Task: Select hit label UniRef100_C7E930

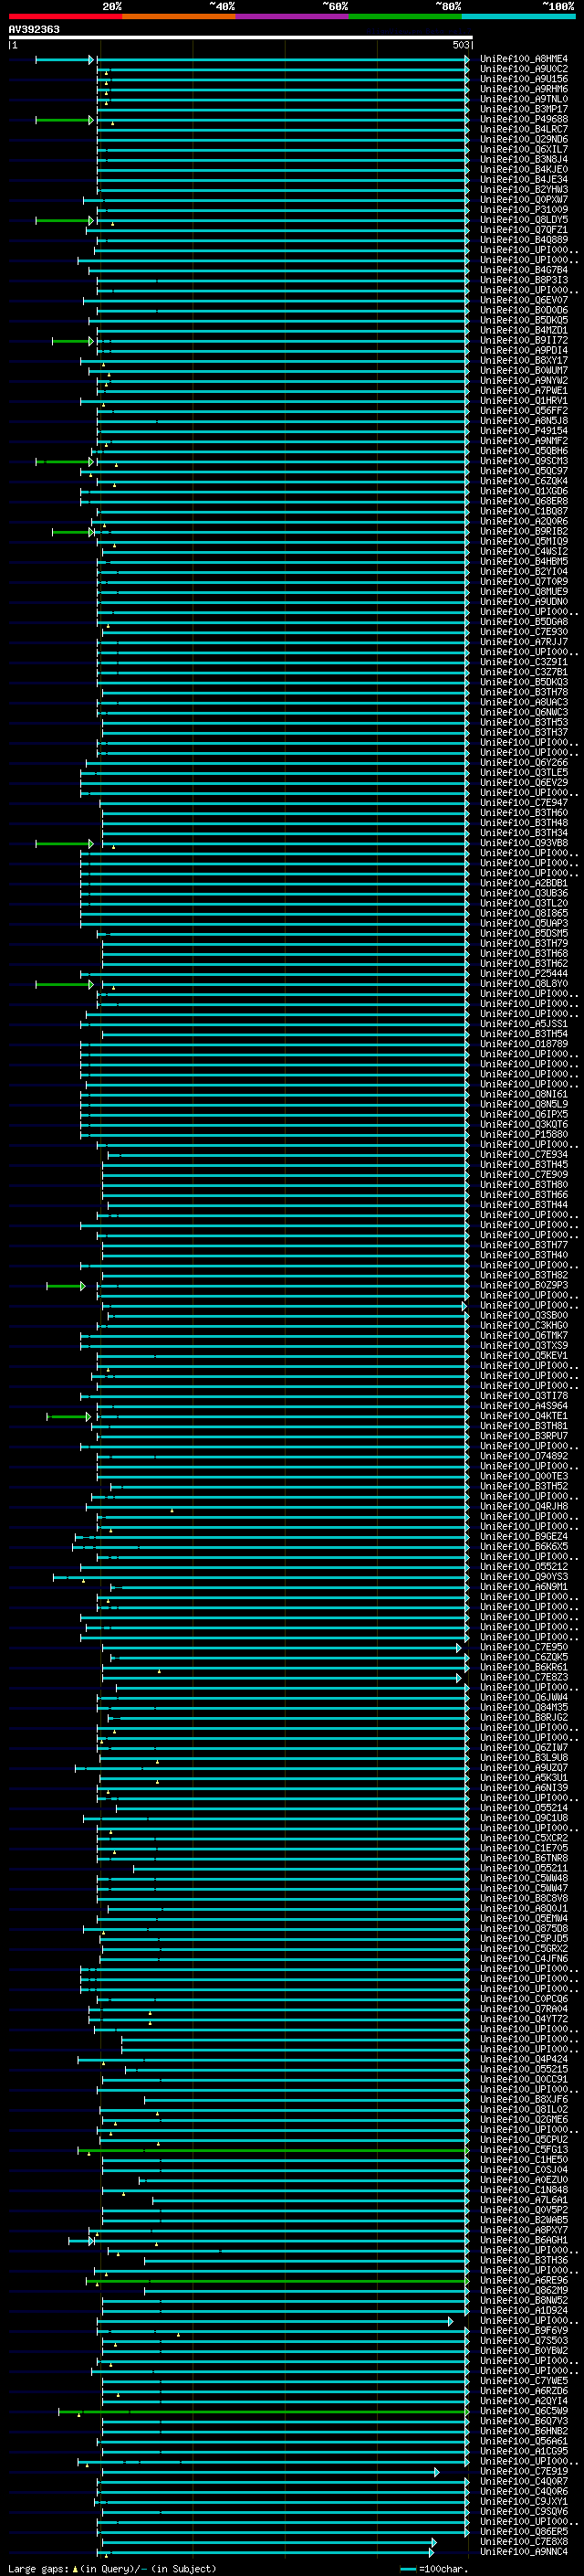Action: (x=523, y=632)
